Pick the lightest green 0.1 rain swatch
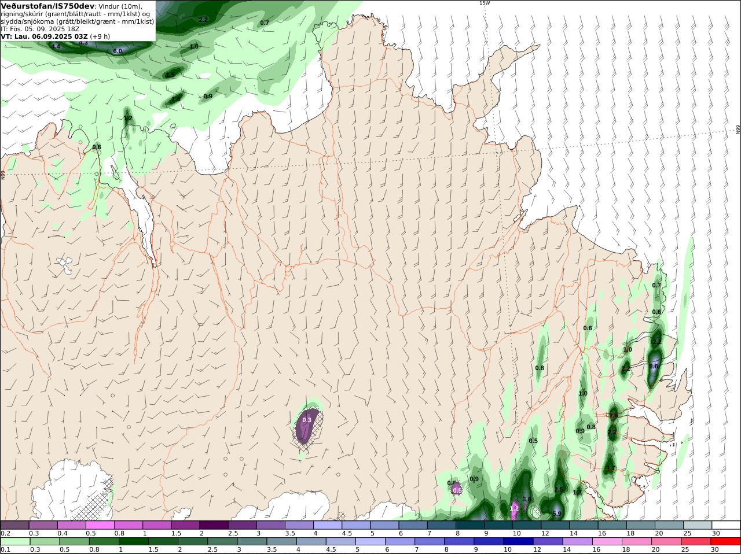This screenshot has width=741, height=554. coord(14,541)
